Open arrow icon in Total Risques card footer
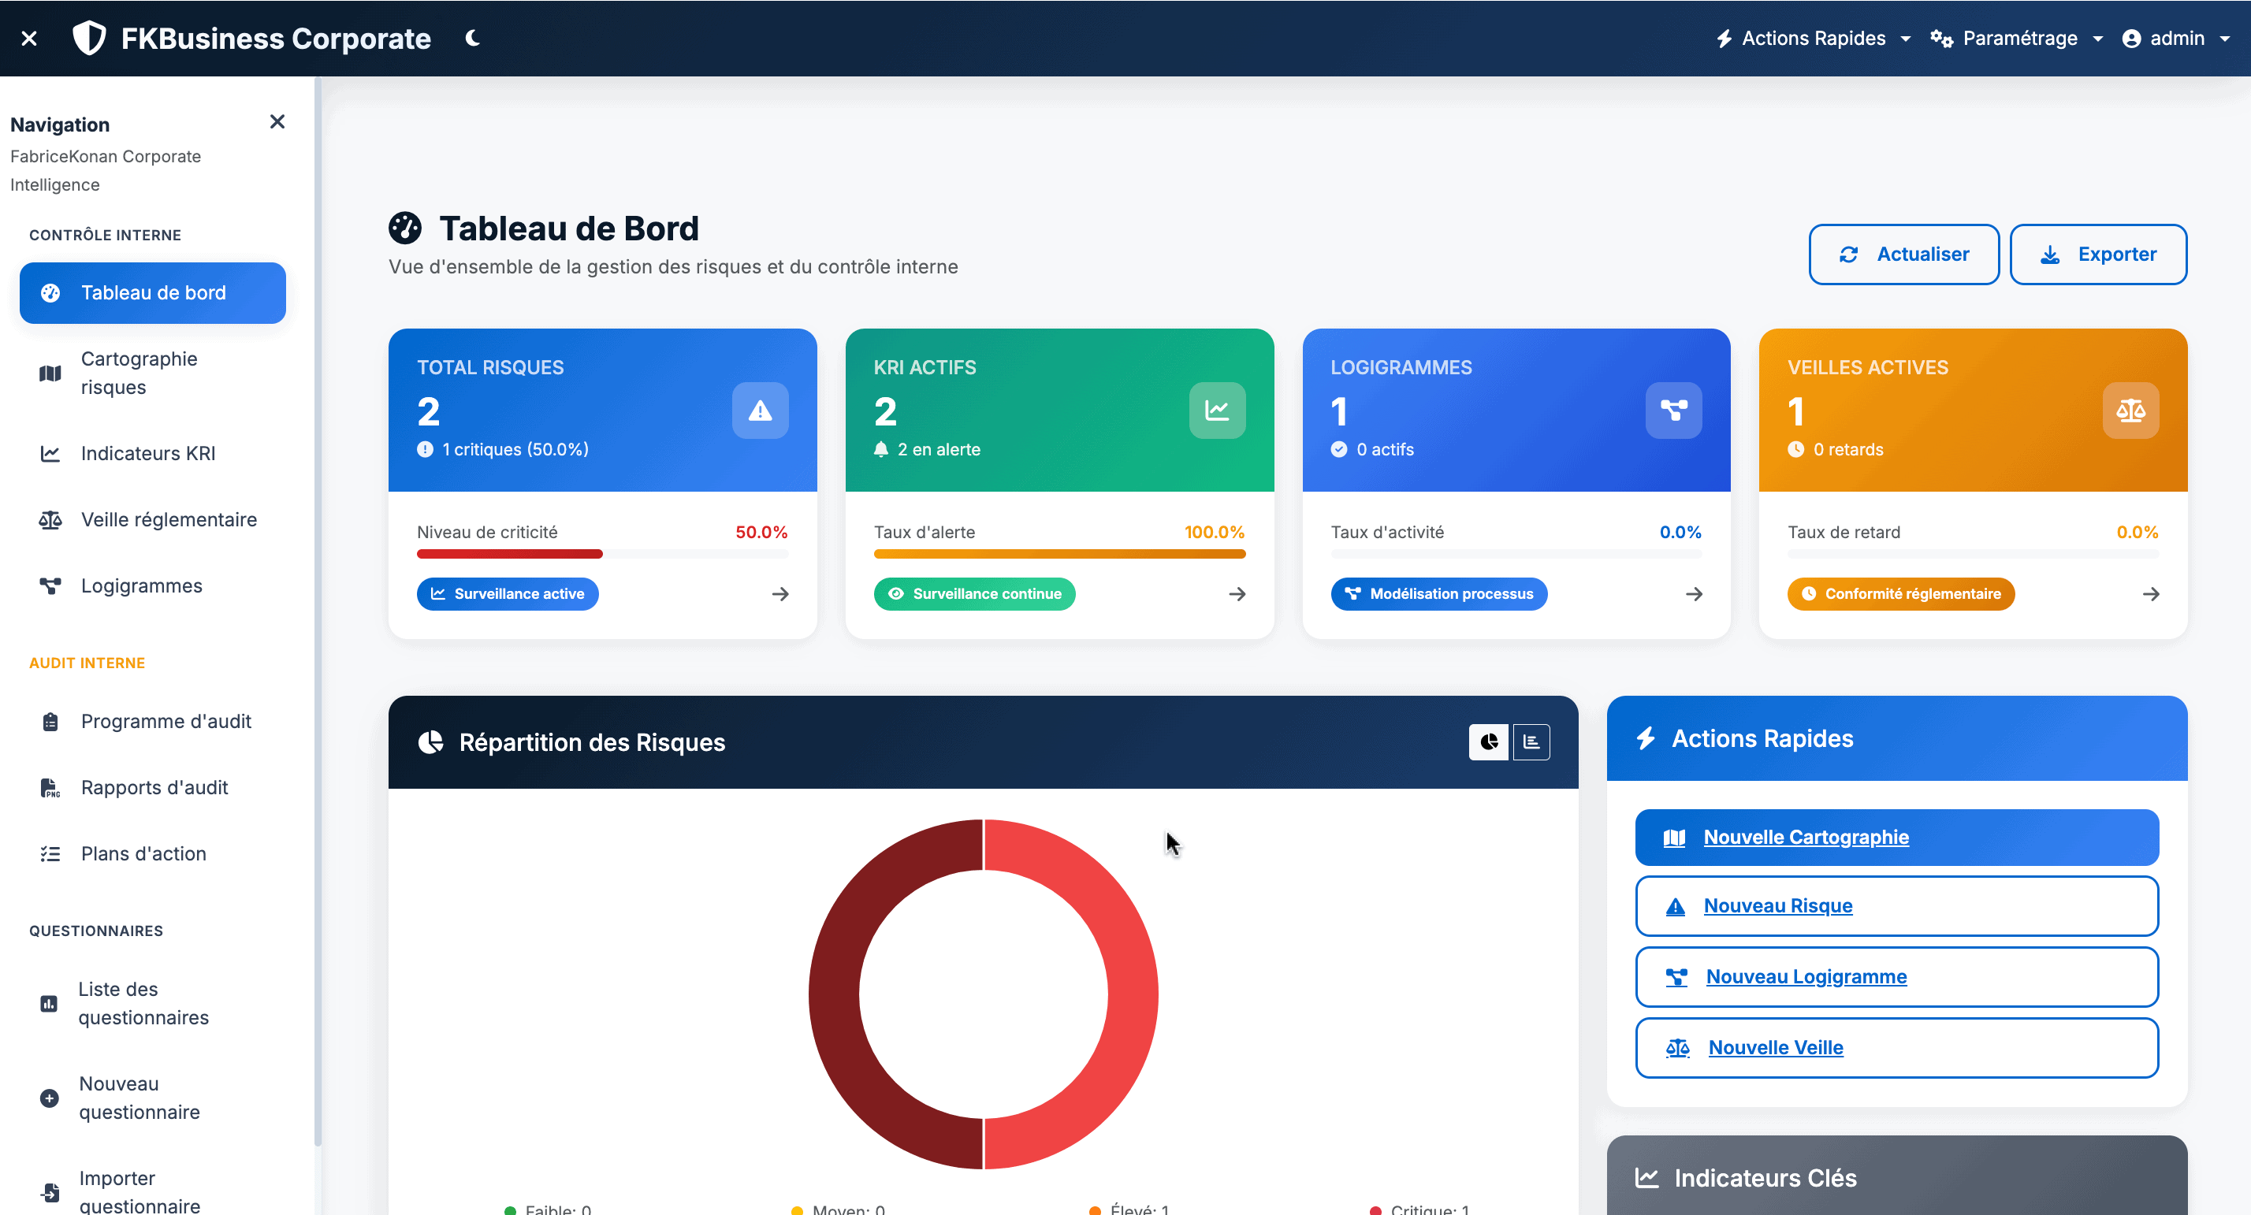This screenshot has width=2251, height=1215. point(780,594)
